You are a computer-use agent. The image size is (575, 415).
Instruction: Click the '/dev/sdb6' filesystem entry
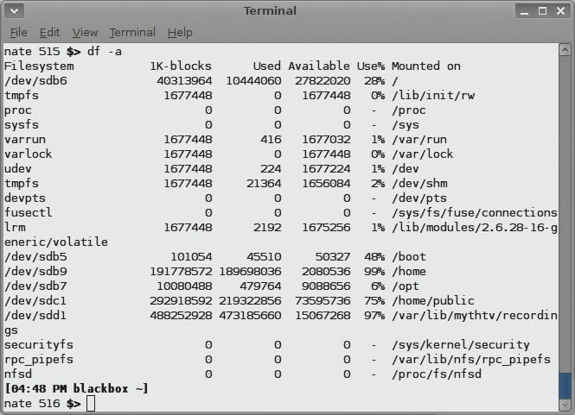click(35, 81)
